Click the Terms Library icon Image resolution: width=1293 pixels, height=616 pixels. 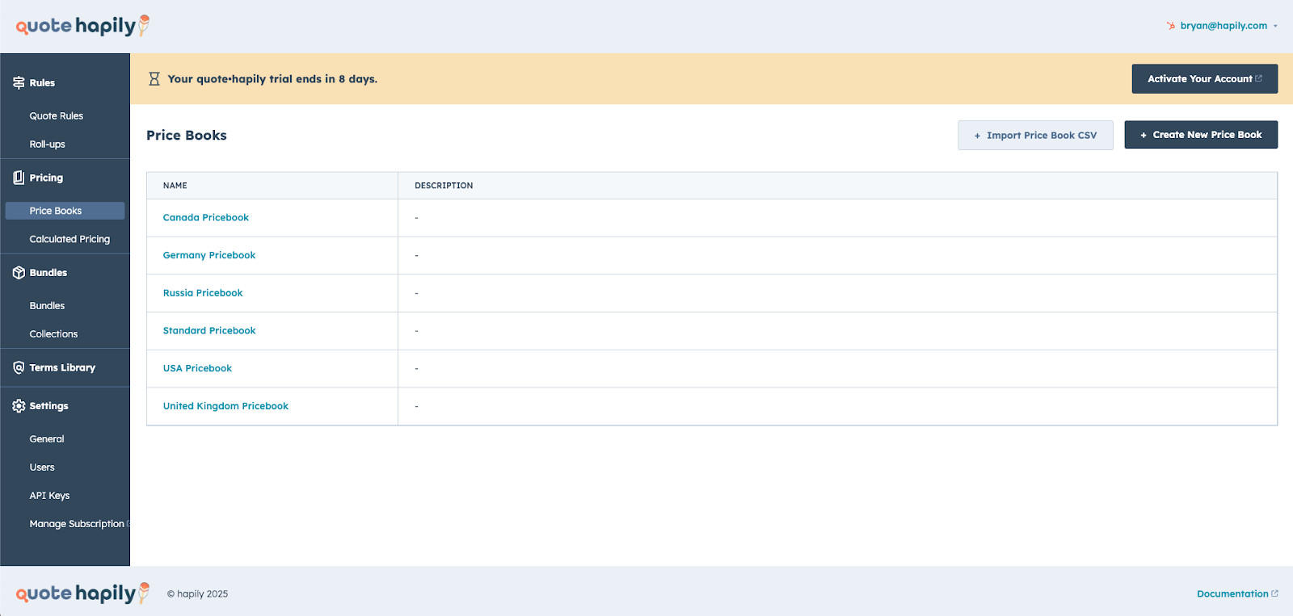click(19, 367)
